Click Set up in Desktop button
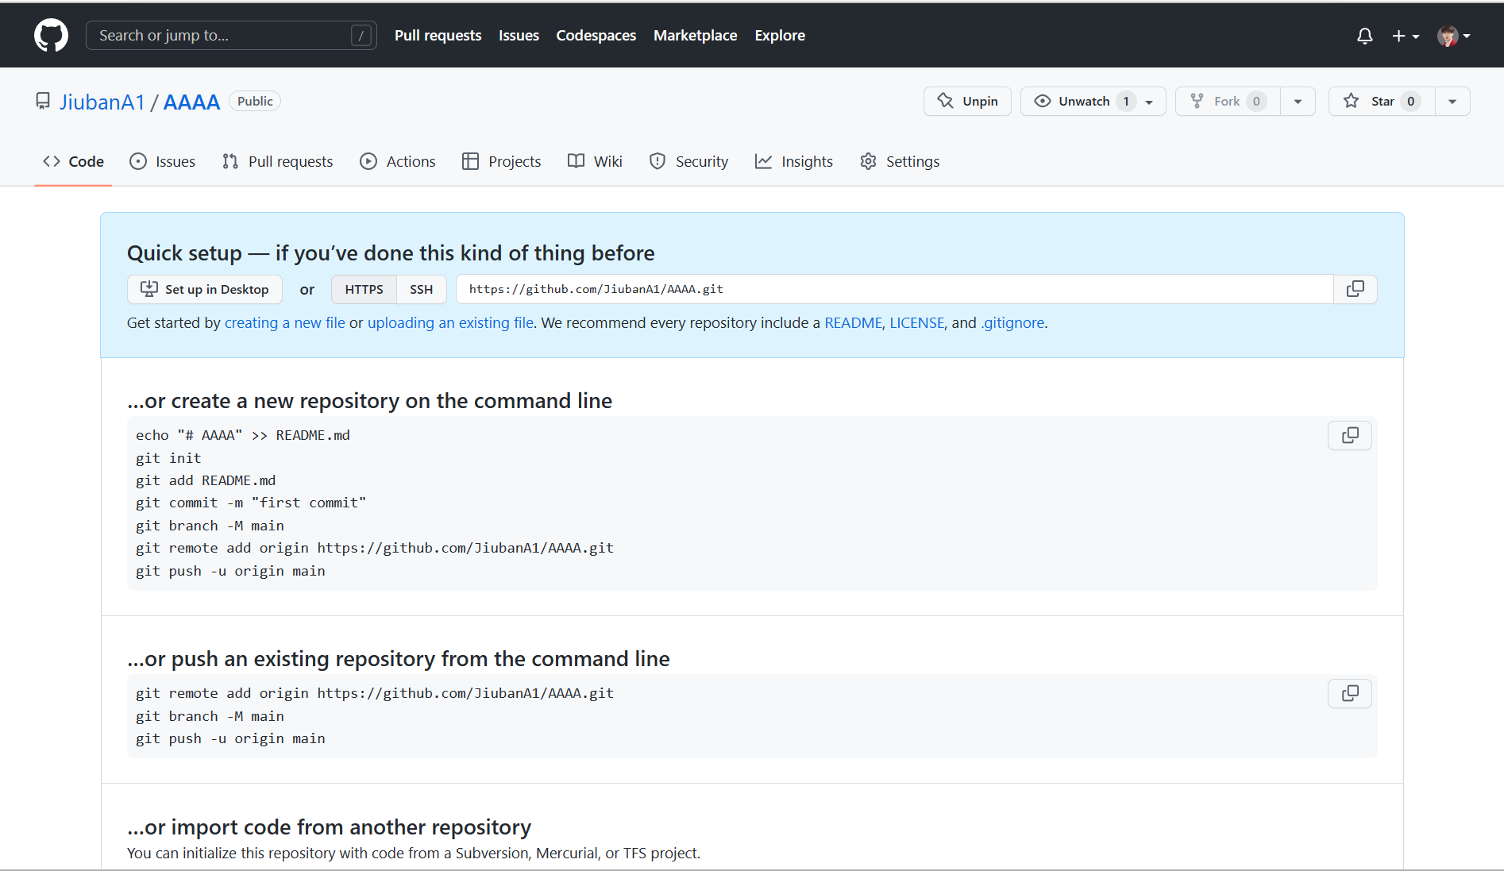Viewport: 1504px width, 871px height. tap(205, 289)
